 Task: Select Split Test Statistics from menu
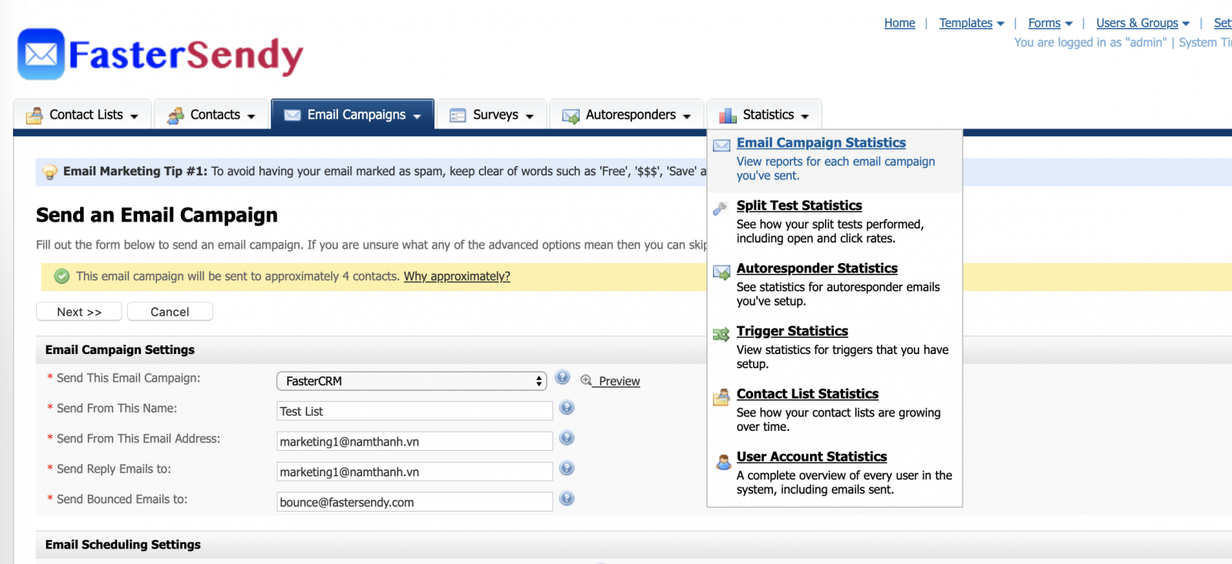coord(798,205)
